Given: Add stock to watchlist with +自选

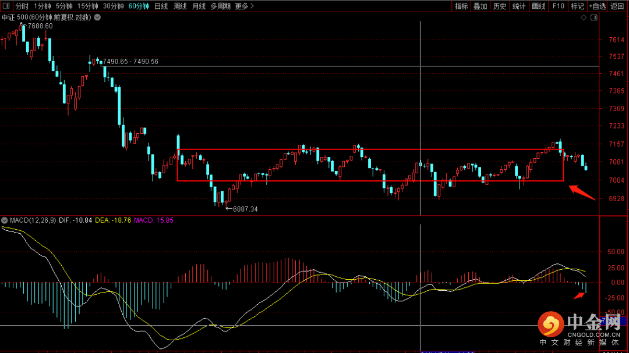Looking at the screenshot, I should click(598, 6).
